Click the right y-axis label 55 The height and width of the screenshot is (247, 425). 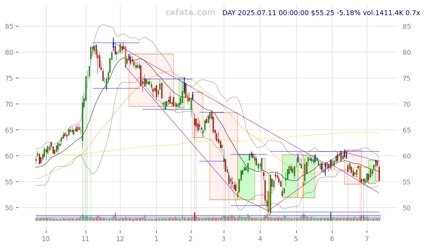pos(406,182)
